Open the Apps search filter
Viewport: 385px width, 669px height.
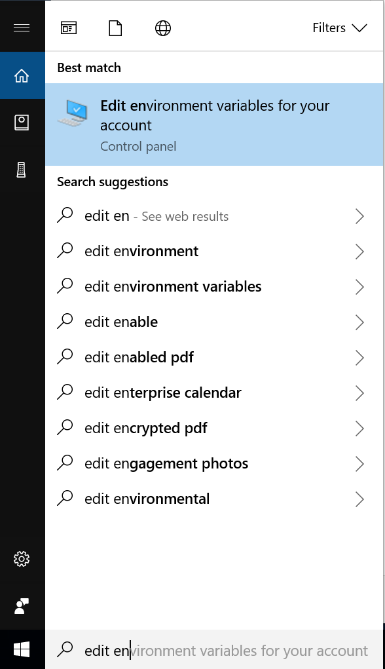(x=68, y=28)
